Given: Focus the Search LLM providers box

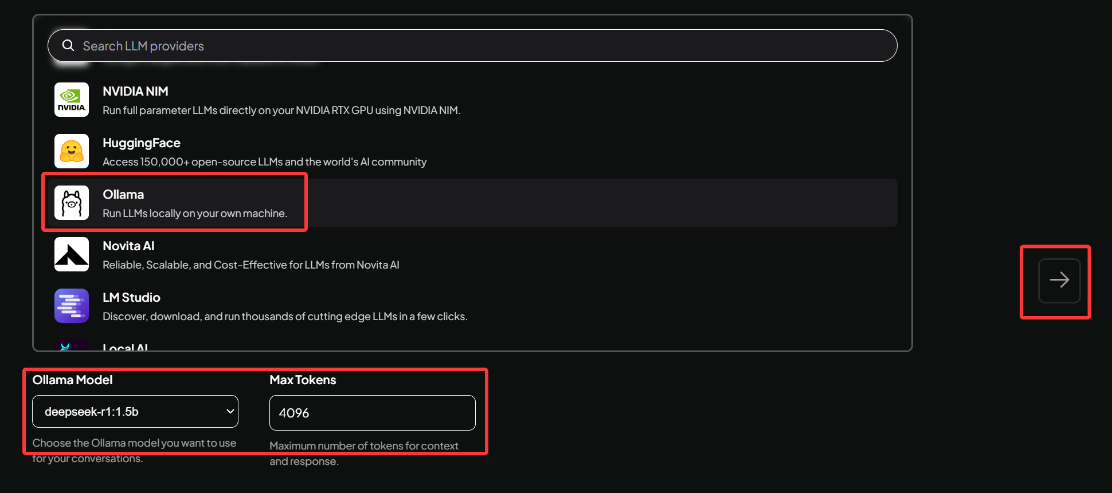Looking at the screenshot, I should pyautogui.click(x=472, y=45).
